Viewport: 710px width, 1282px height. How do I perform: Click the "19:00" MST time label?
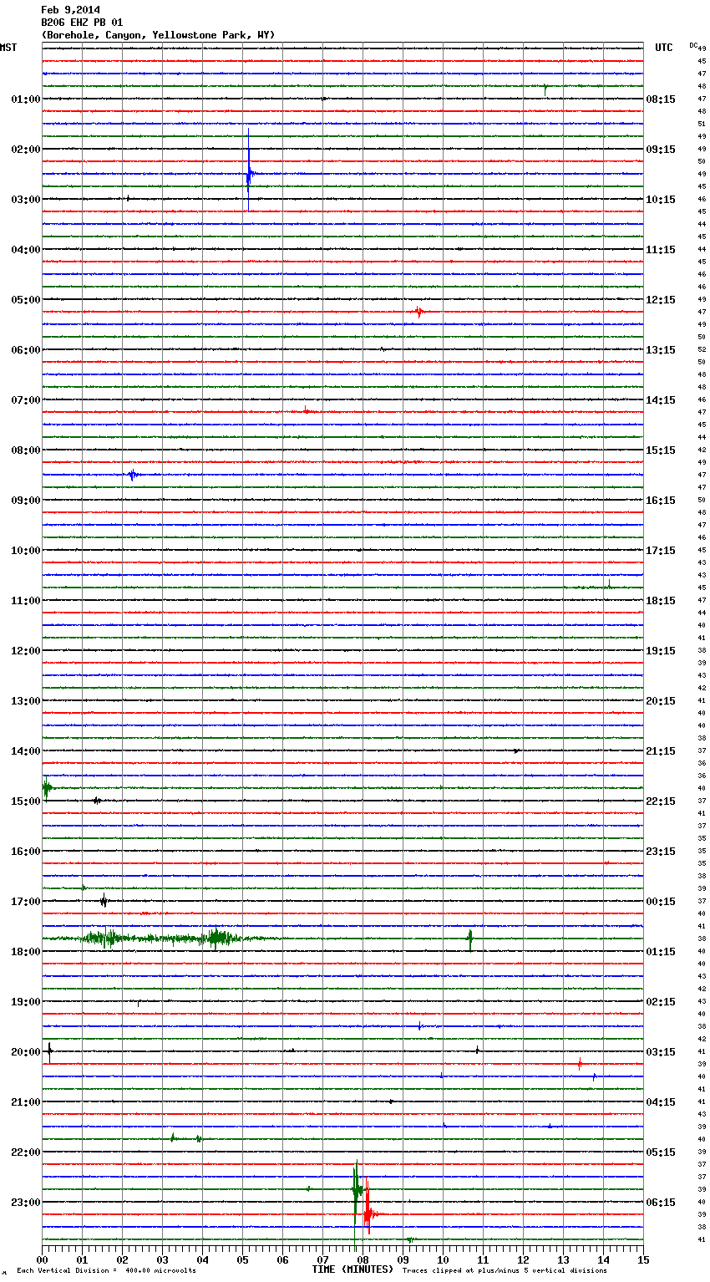point(25,1002)
